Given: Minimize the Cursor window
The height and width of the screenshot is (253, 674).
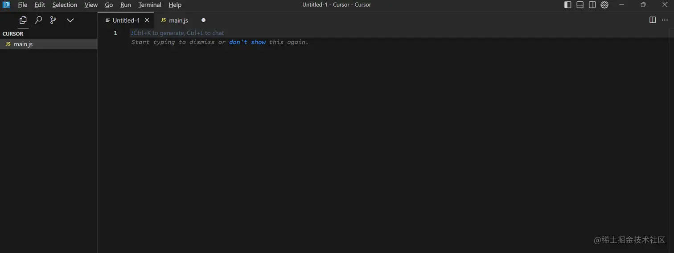Looking at the screenshot, I should click(x=622, y=5).
